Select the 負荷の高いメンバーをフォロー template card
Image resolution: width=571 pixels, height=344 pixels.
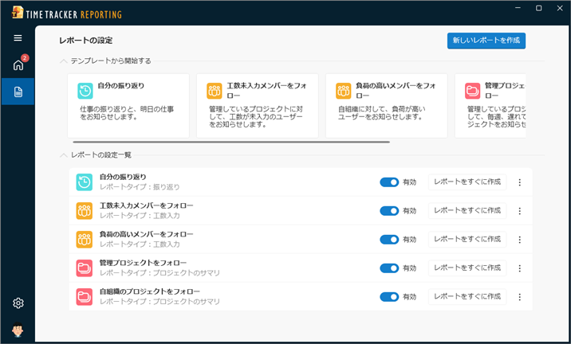point(386,105)
